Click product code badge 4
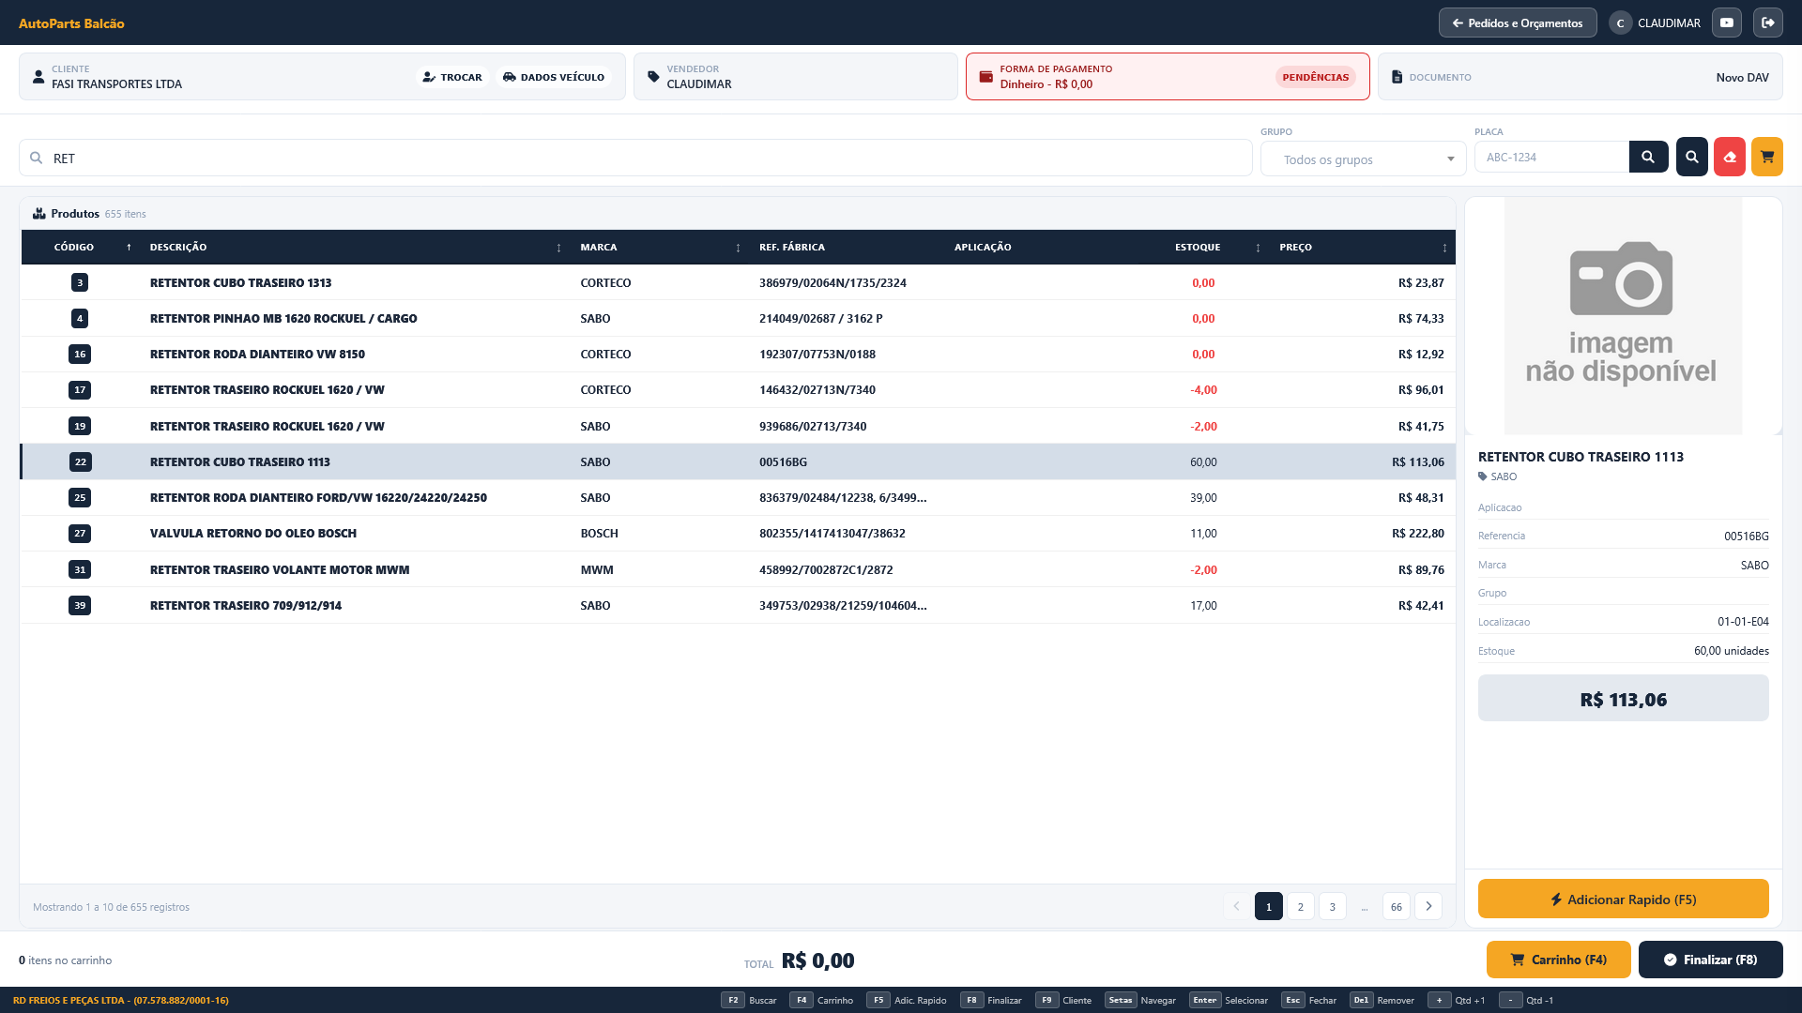The width and height of the screenshot is (1802, 1013). point(80,318)
